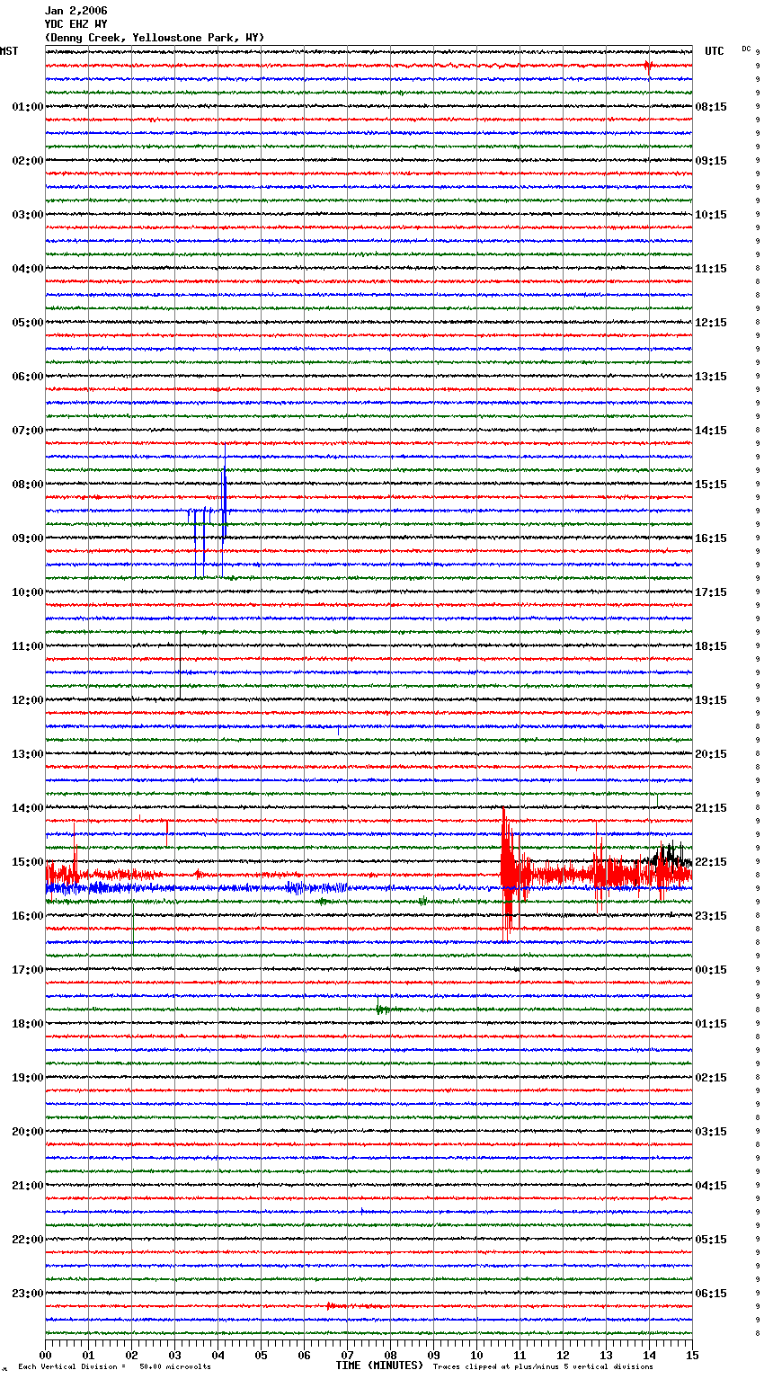Image resolution: width=764 pixels, height=1379 pixels.
Task: Click the 01:15 UTC row label
Action: tap(711, 1024)
